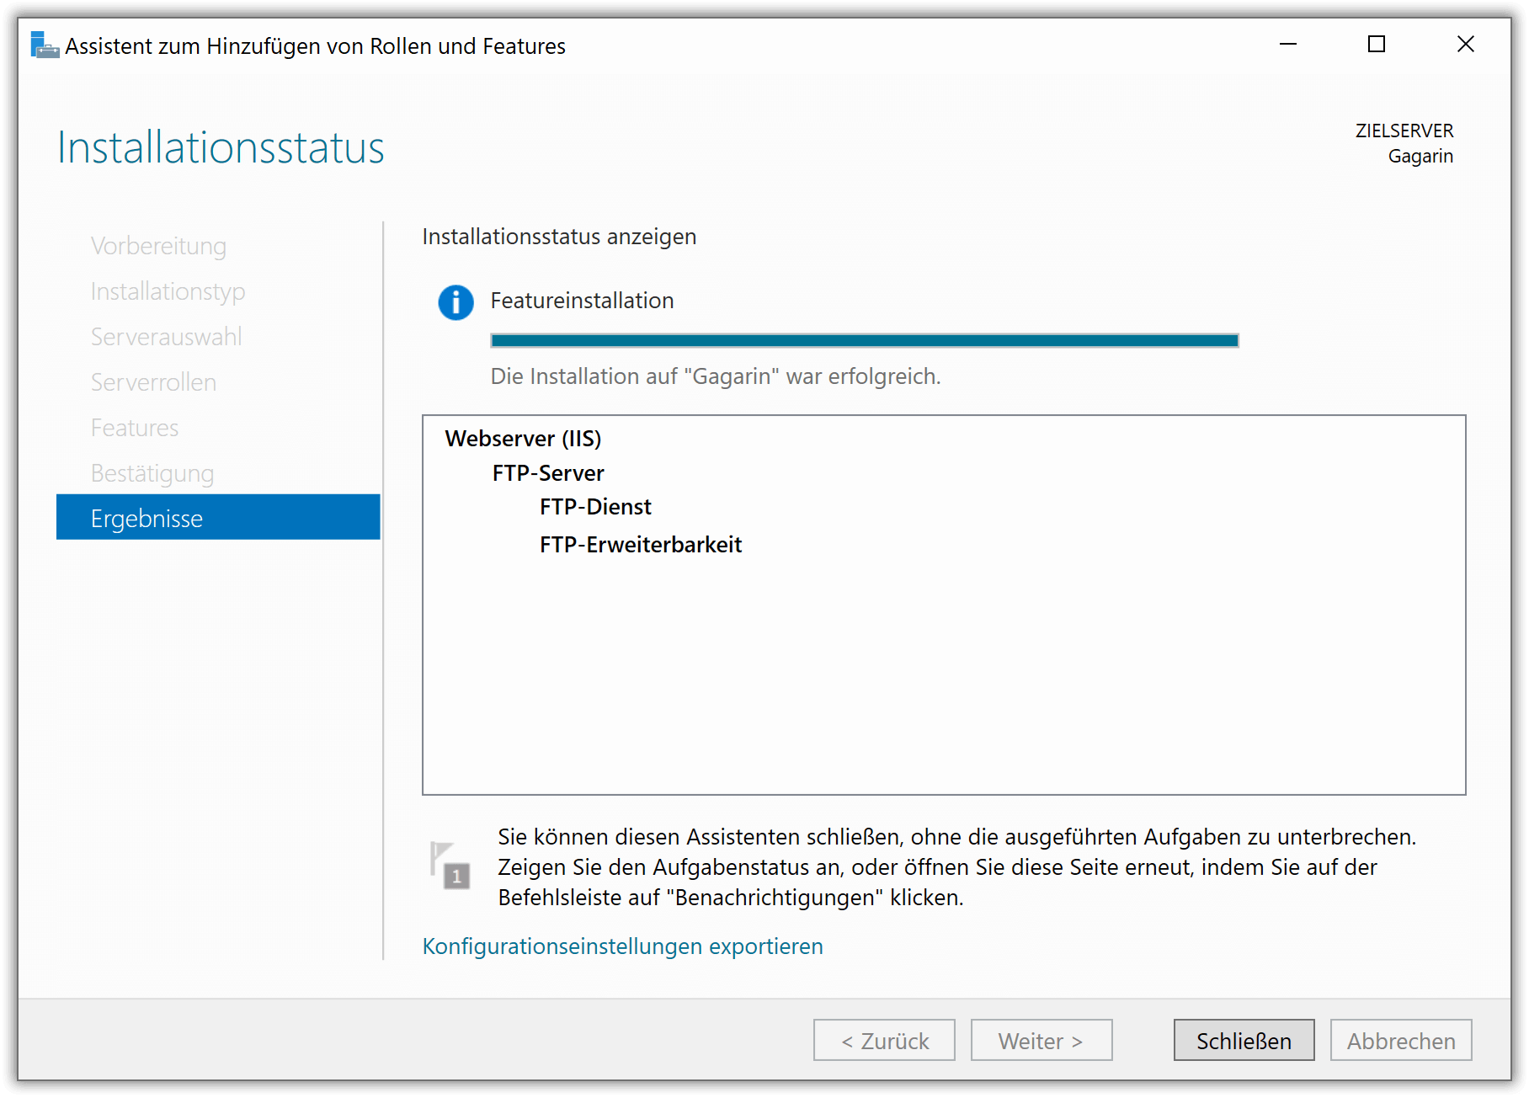Go to the Serverrollen step
This screenshot has width=1529, height=1098.
pos(154,382)
